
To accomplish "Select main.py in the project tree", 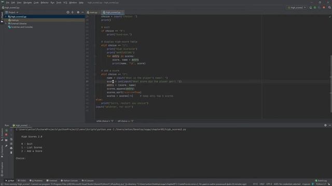I will pyautogui.click(x=15, y=20).
